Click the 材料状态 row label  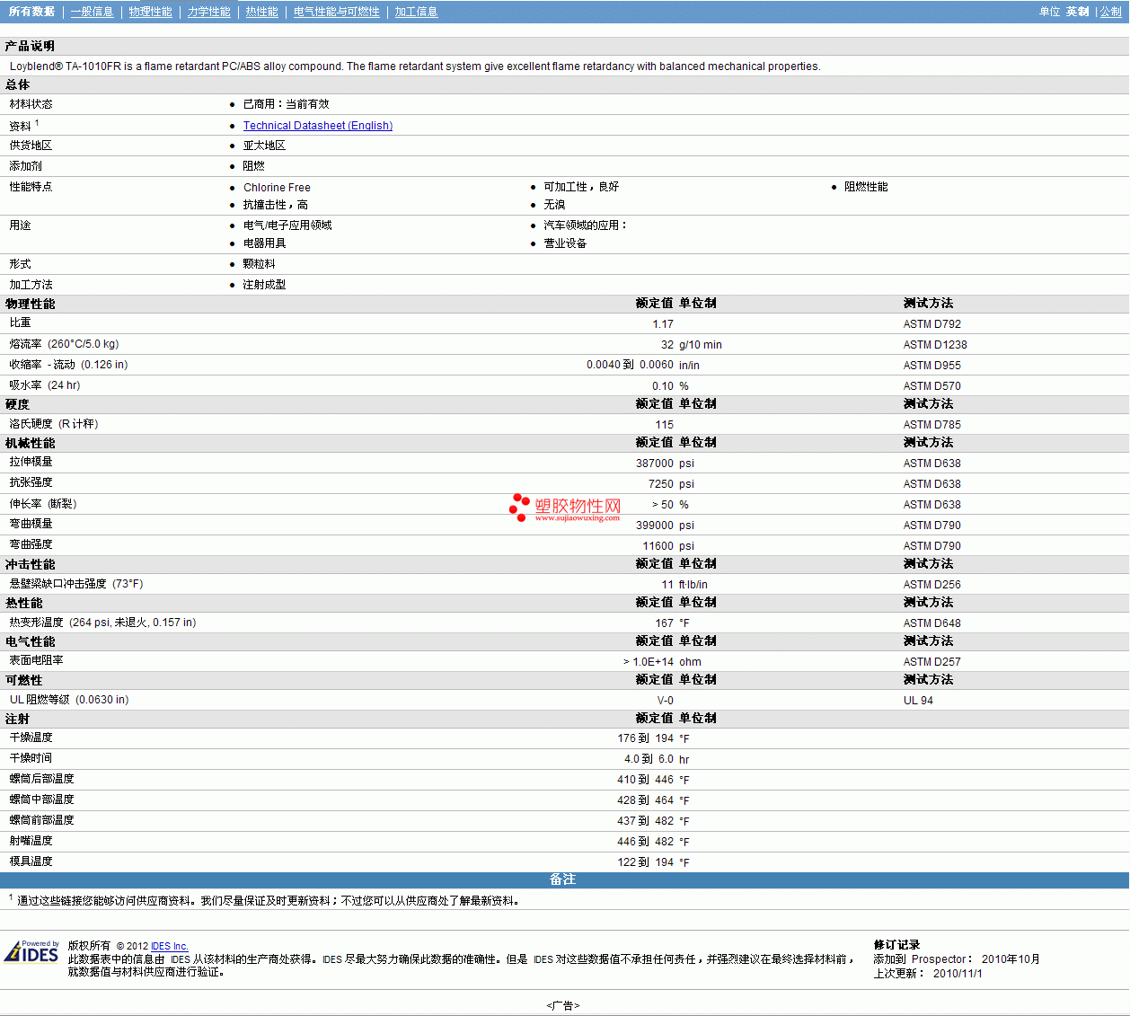pyautogui.click(x=31, y=104)
